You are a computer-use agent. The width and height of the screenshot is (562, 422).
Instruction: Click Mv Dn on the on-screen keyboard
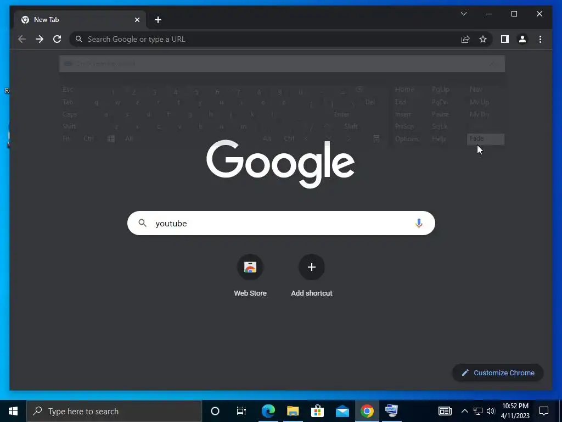click(479, 114)
